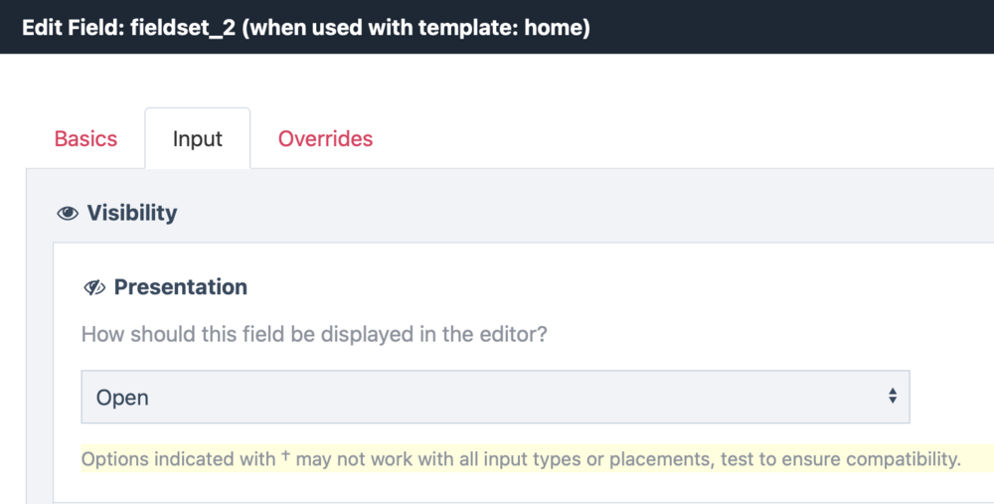The width and height of the screenshot is (994, 504).
Task: Switch to the Basics tab
Action: [x=85, y=139]
